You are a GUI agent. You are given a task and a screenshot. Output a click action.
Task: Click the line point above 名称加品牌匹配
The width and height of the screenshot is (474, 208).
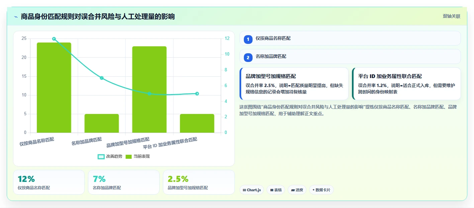[102, 78]
